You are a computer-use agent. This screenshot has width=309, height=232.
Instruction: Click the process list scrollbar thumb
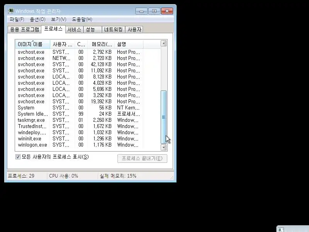(163, 117)
